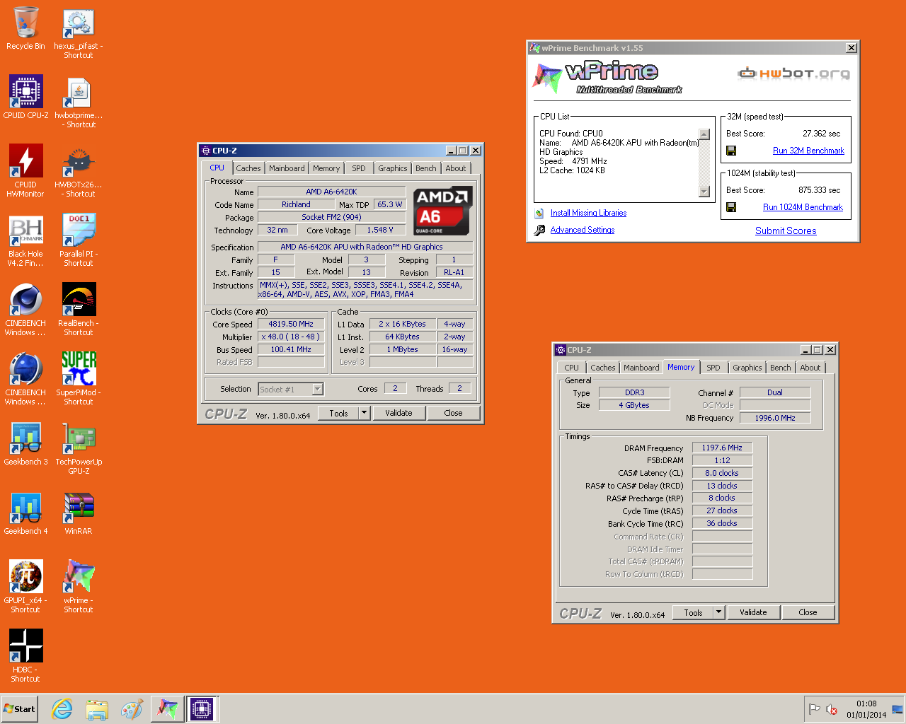
Task: Click Tools button in CPU-Z CPU window
Action: coord(338,413)
